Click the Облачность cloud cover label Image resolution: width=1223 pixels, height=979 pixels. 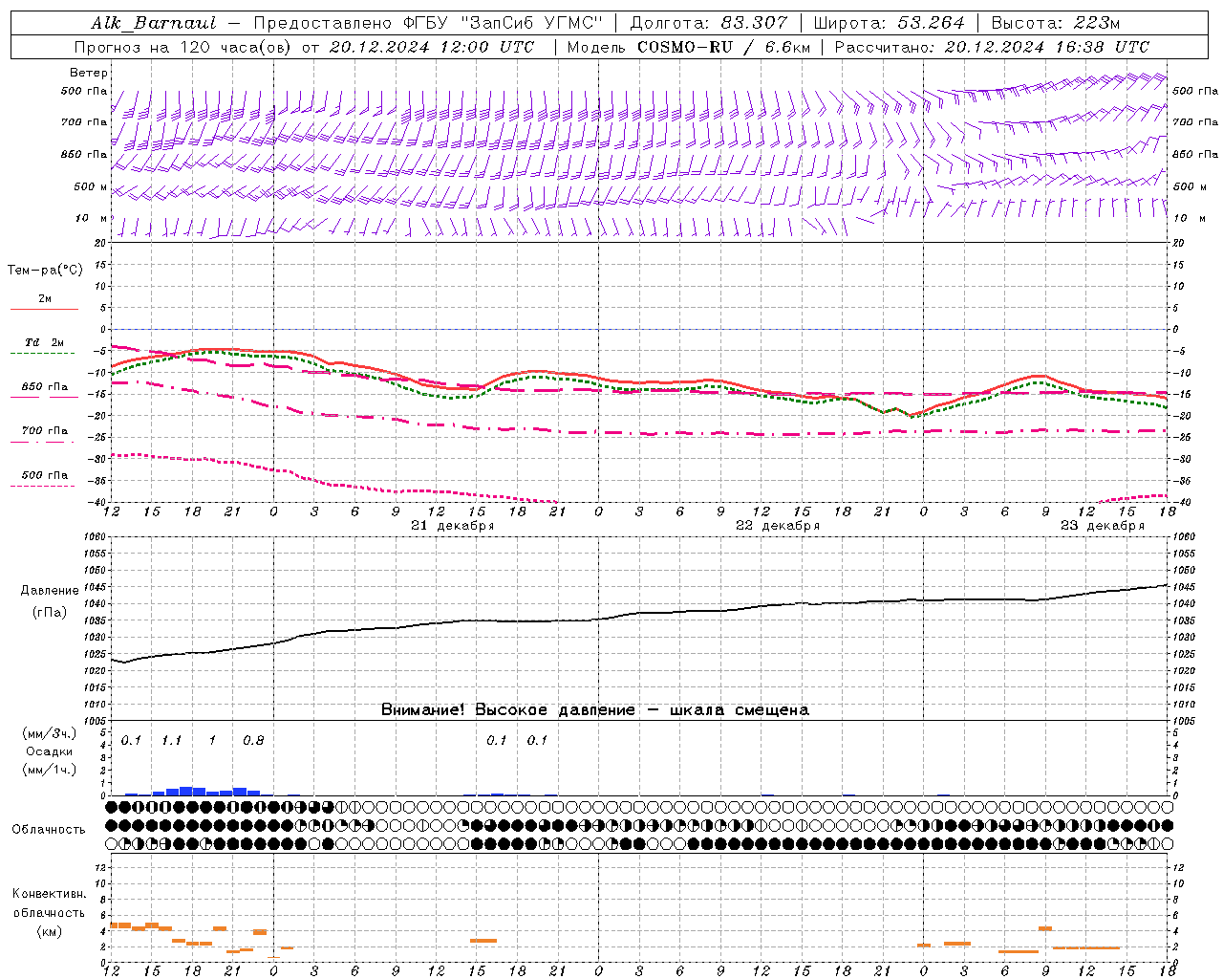click(49, 829)
